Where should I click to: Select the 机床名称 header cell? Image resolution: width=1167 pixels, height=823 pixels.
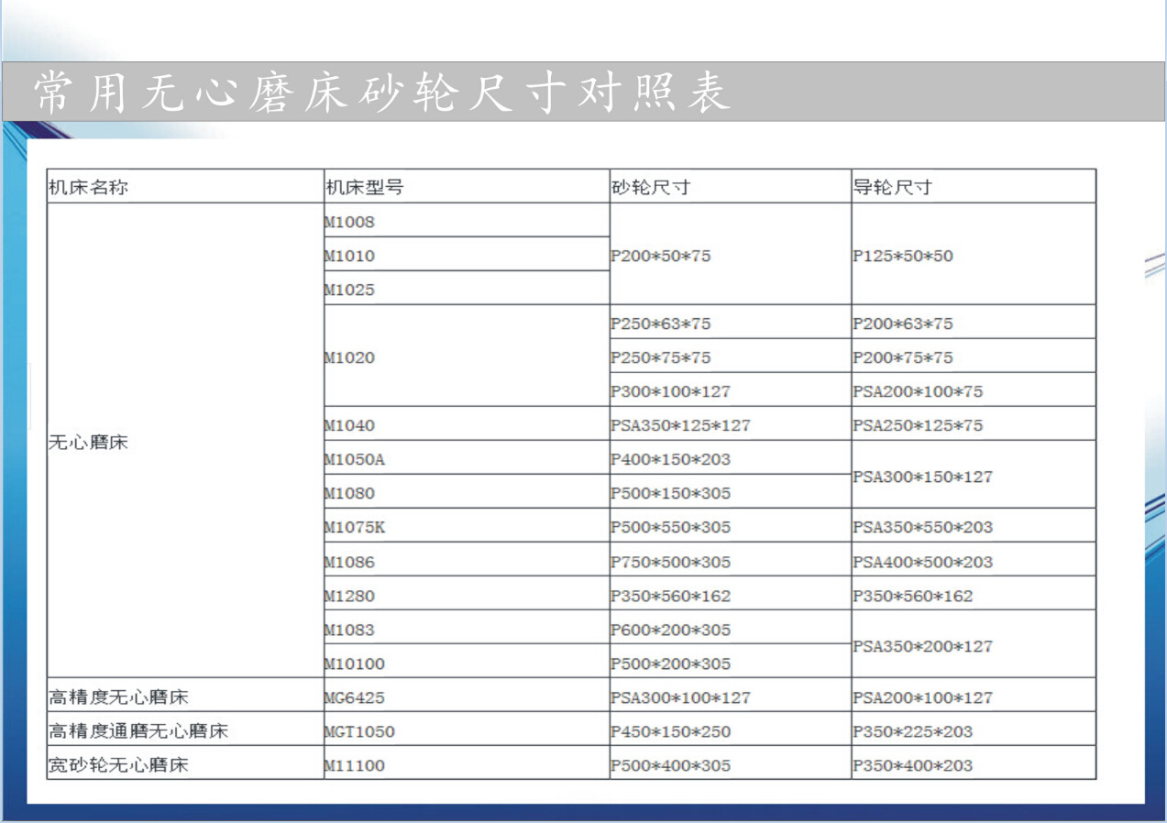185,186
